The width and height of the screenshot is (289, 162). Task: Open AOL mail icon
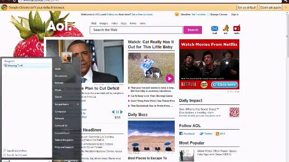[214, 29]
